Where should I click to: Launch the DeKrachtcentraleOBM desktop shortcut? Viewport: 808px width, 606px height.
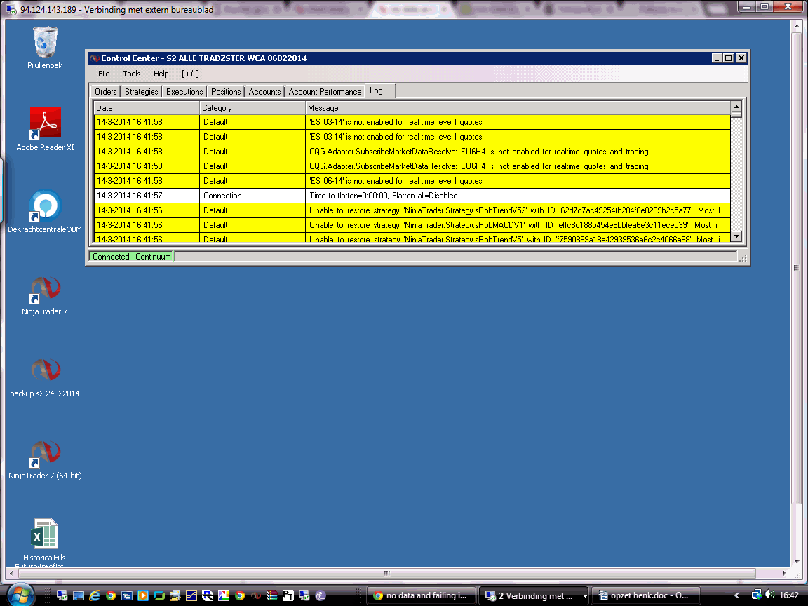point(45,211)
